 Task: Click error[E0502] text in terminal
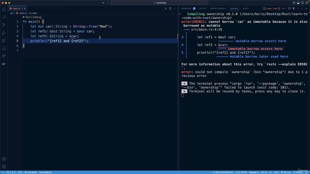[193, 22]
